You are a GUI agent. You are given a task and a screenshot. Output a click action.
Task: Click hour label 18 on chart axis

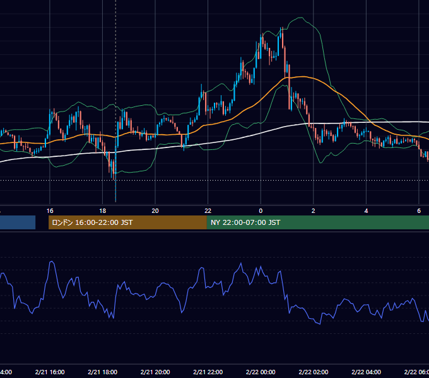tap(103, 211)
